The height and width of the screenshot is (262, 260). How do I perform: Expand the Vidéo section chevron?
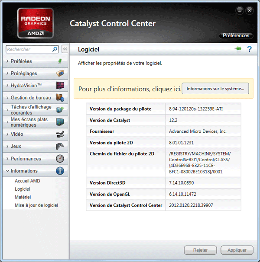[7, 134]
